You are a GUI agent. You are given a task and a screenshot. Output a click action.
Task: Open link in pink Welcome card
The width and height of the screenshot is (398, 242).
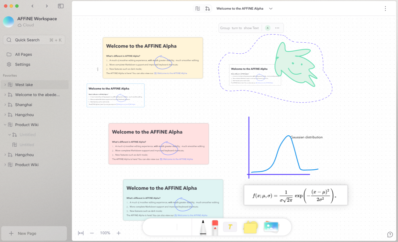point(176,159)
